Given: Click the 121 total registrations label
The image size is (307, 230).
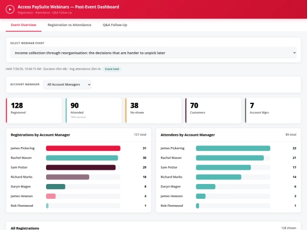Looking at the screenshot, I should point(140,135).
